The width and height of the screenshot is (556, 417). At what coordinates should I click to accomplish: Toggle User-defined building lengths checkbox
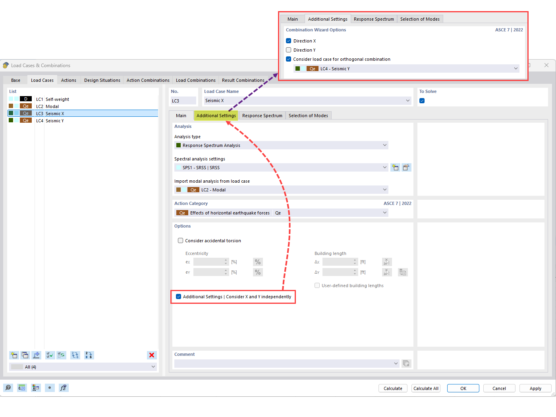coord(317,285)
